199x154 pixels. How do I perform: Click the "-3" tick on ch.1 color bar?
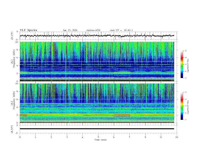pos(185,51)
